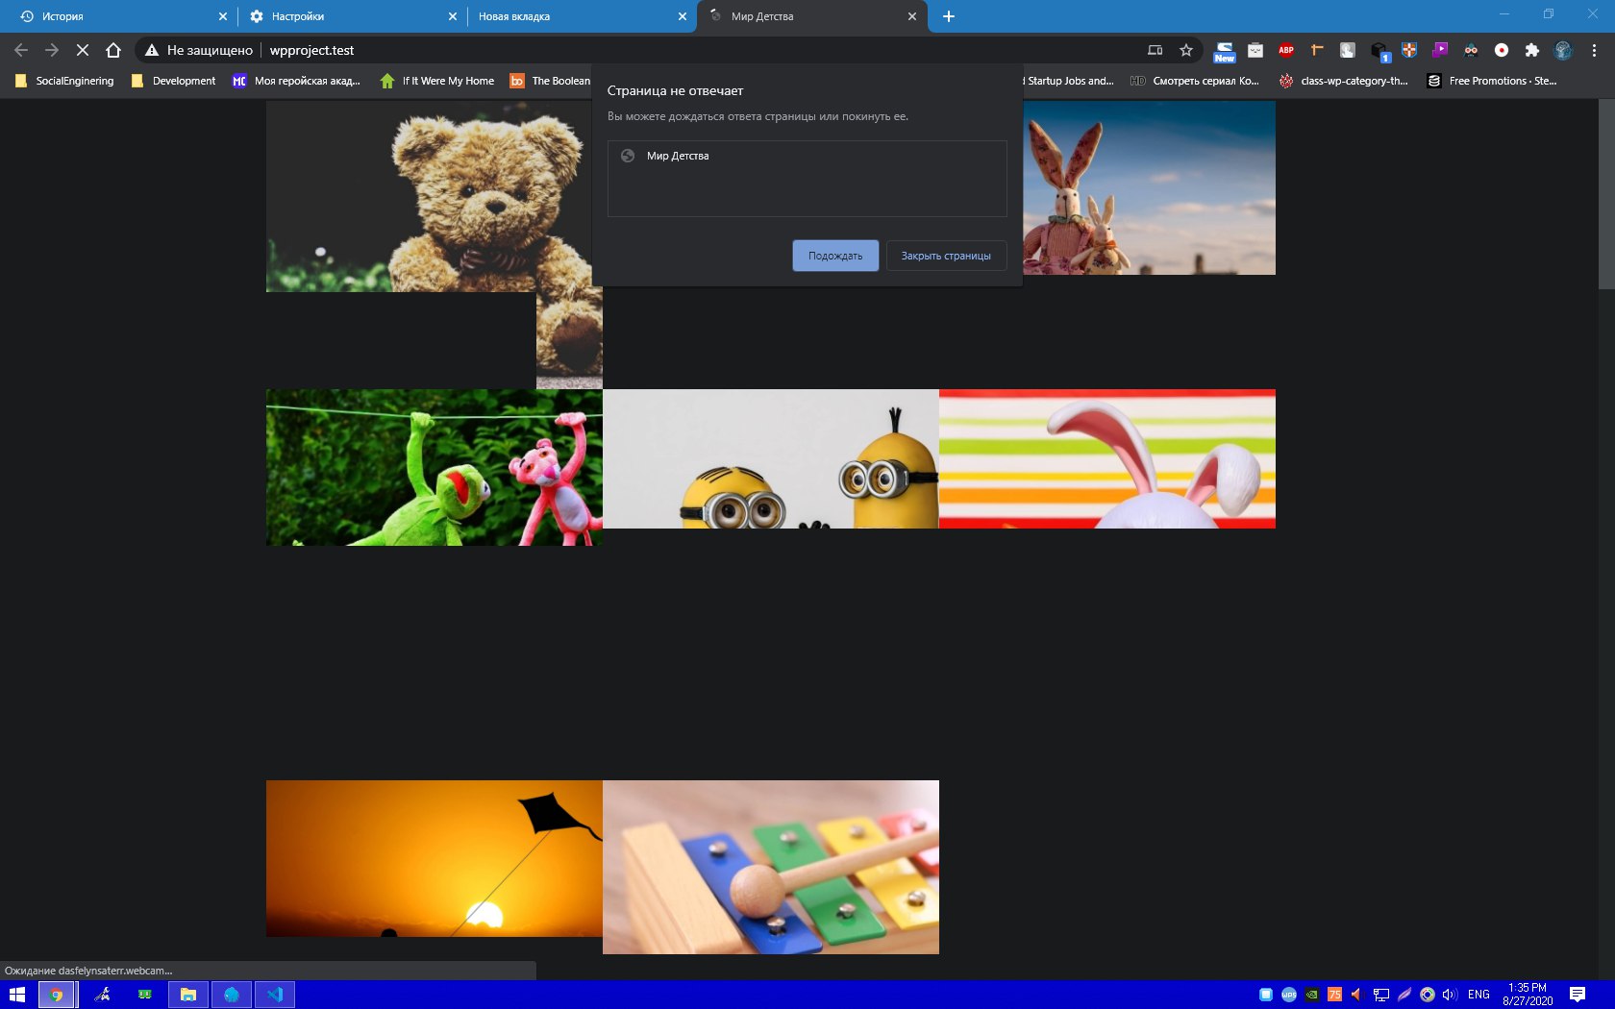Open volume control in system tray

[x=1450, y=995]
